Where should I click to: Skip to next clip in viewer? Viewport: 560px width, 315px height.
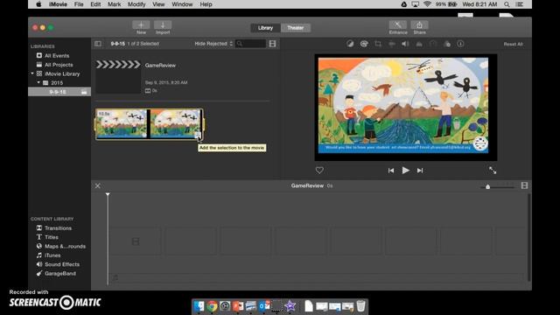[x=420, y=171]
